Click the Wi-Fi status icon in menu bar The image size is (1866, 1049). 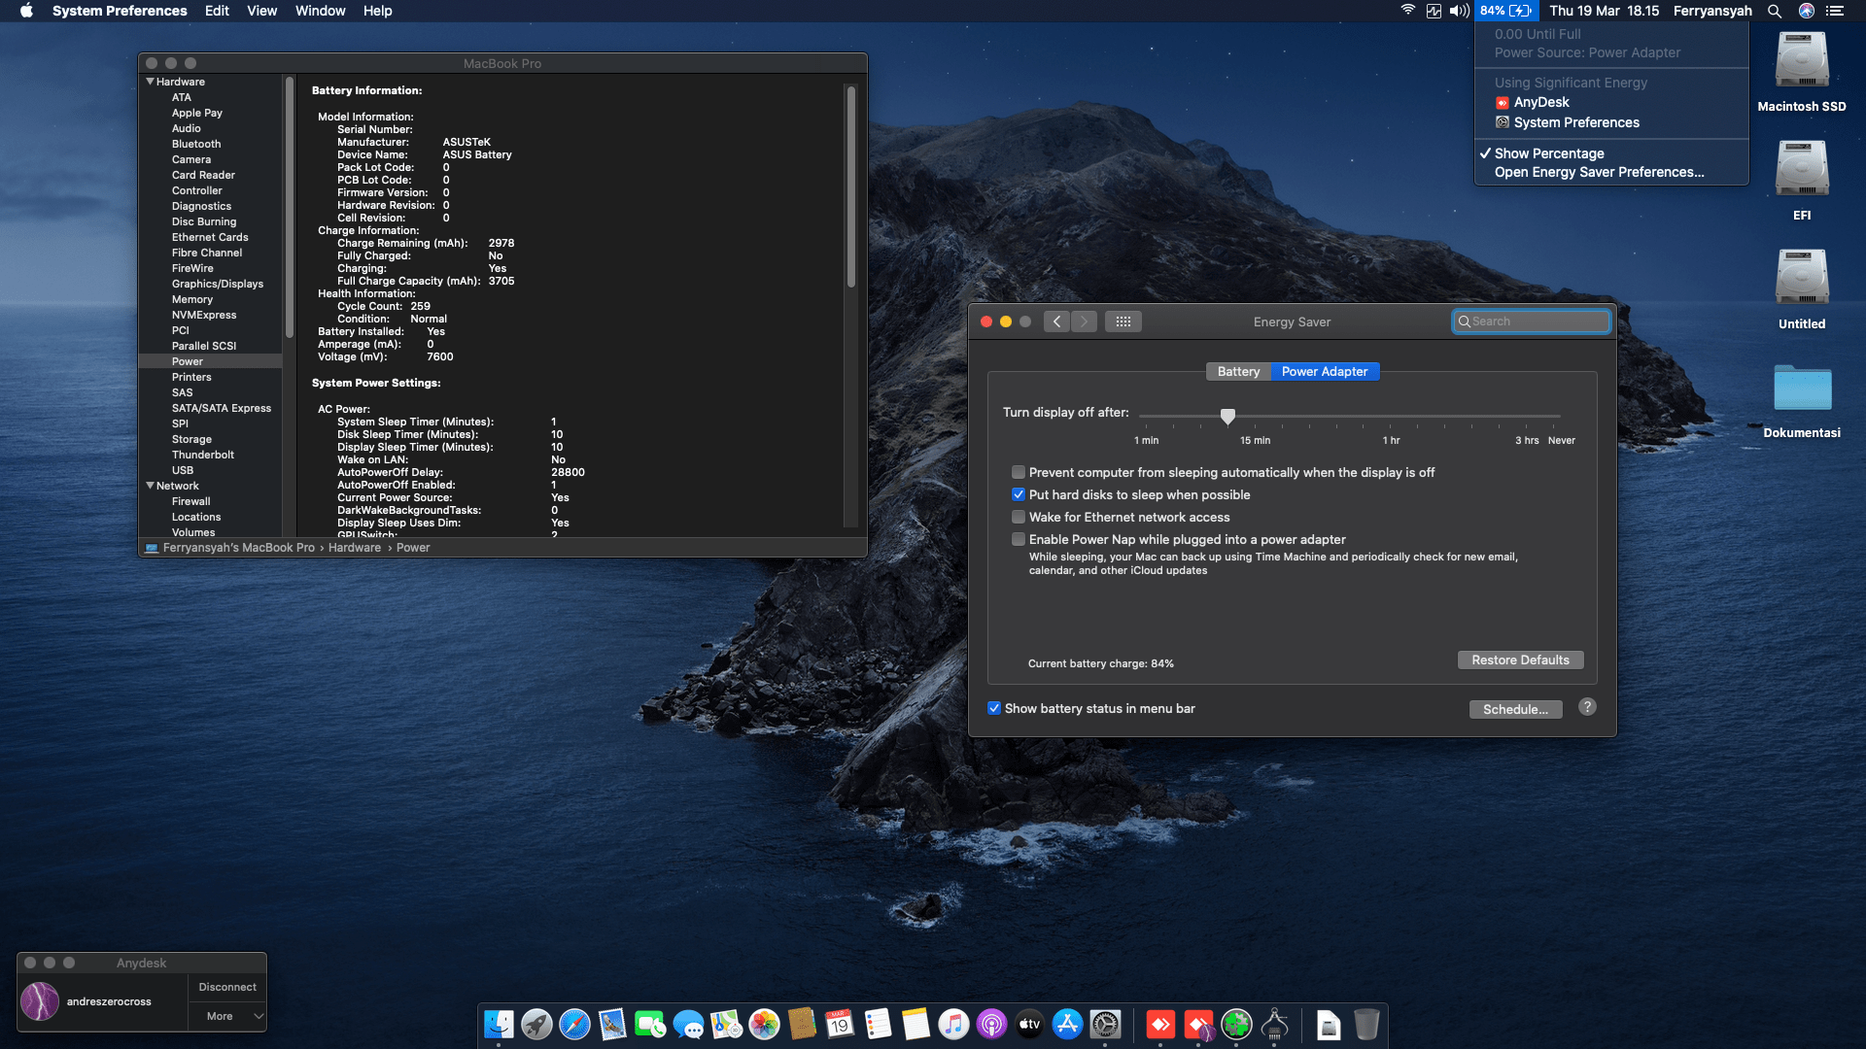click(x=1407, y=11)
